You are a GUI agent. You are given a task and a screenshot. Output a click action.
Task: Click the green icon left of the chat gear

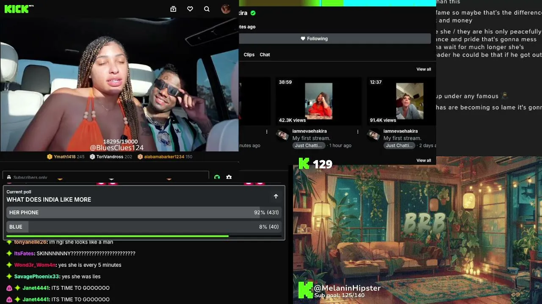click(x=217, y=177)
